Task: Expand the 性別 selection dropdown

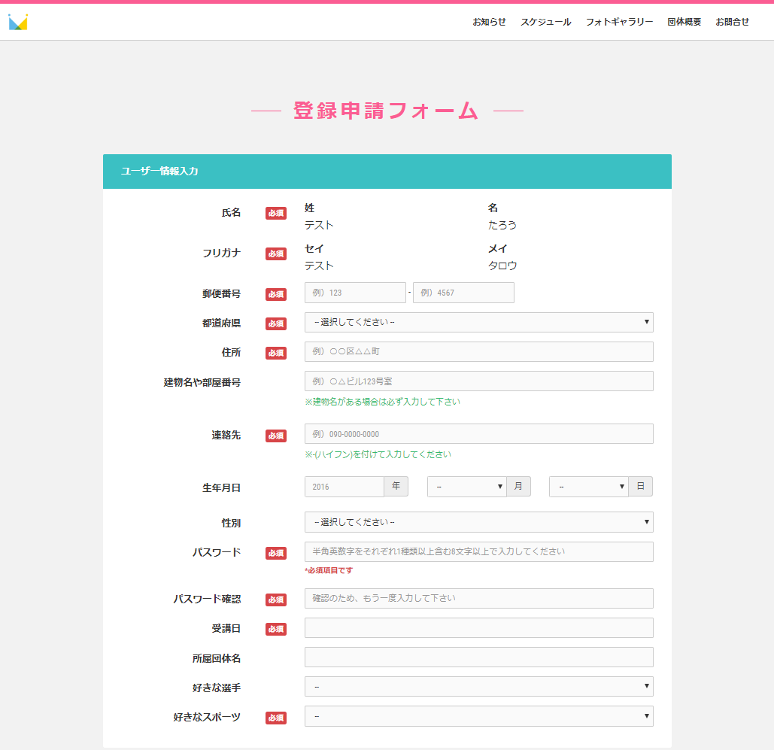Action: (478, 522)
